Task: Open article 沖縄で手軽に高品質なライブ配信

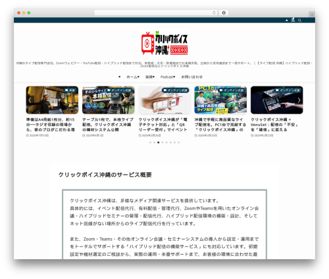Action: click(220, 125)
